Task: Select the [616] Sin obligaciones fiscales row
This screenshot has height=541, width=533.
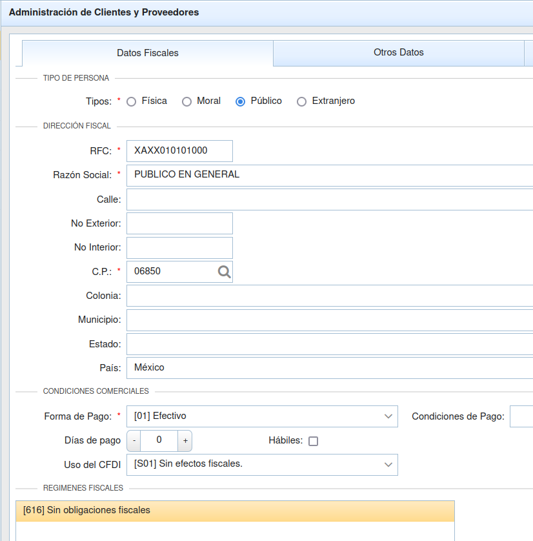Action: pyautogui.click(x=235, y=511)
